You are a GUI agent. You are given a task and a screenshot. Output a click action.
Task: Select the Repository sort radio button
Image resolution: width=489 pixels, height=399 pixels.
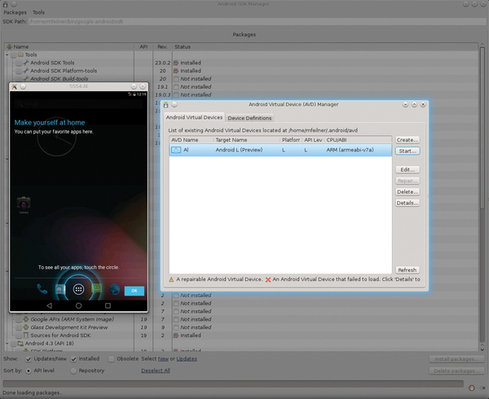pos(73,371)
